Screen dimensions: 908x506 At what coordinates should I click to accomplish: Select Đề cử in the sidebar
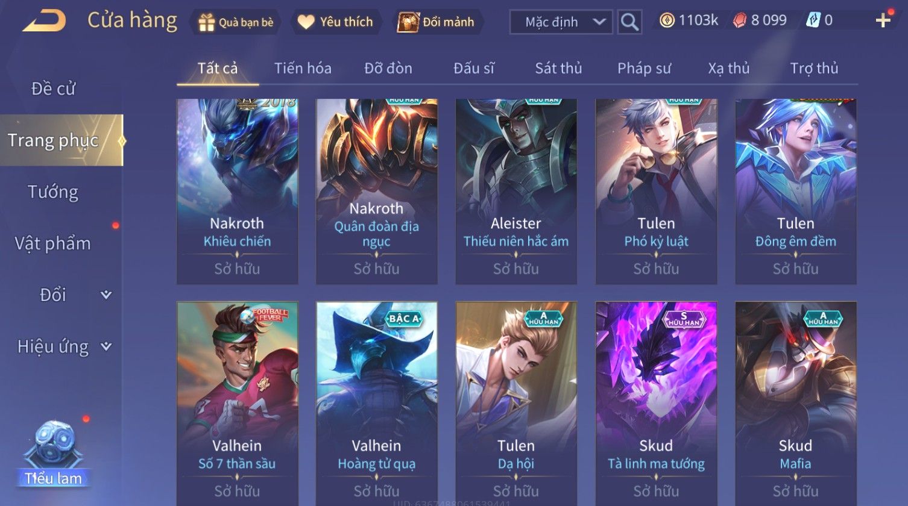[53, 89]
